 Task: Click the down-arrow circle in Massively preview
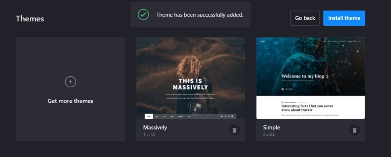click(191, 105)
